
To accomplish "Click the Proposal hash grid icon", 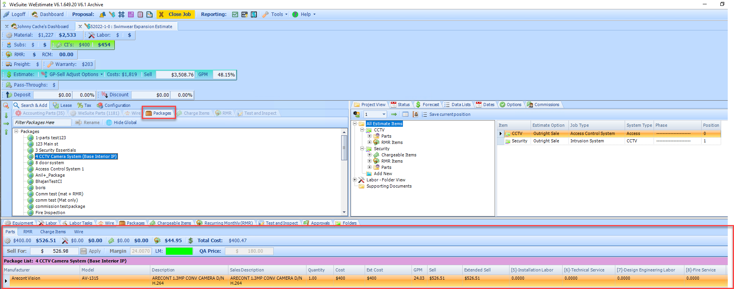I will tap(121, 14).
